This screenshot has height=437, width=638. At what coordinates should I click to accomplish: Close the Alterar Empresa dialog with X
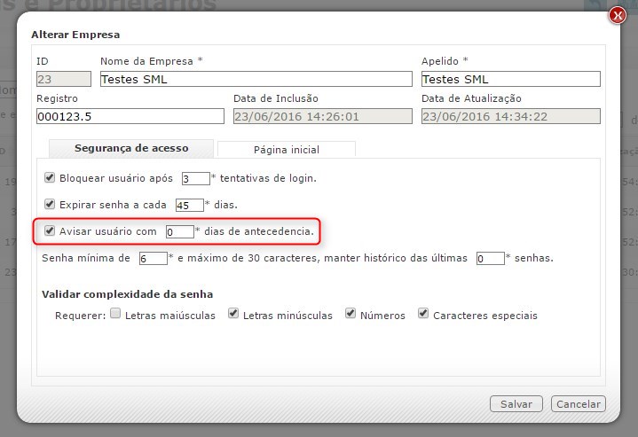pyautogui.click(x=618, y=15)
